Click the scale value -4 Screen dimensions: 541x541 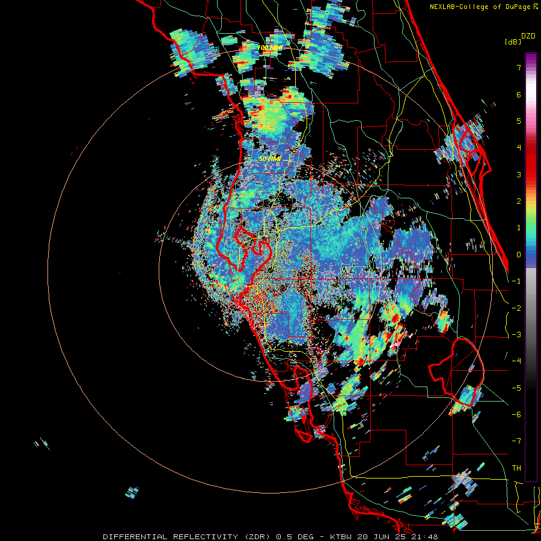pos(516,361)
